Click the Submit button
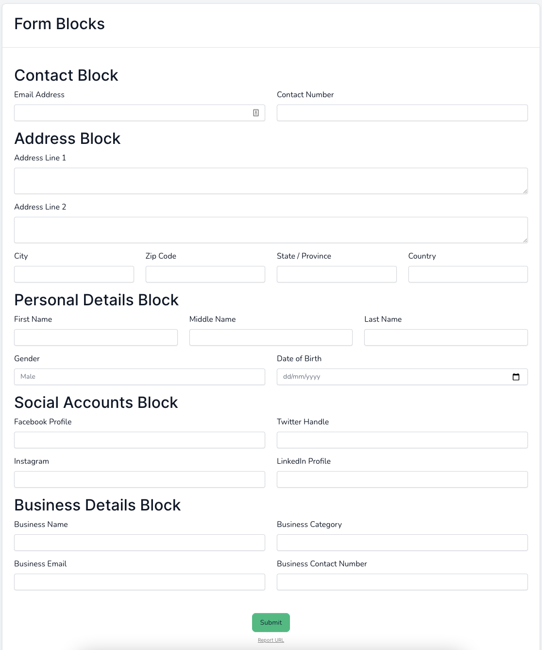Viewport: 542px width, 650px height. 271,622
